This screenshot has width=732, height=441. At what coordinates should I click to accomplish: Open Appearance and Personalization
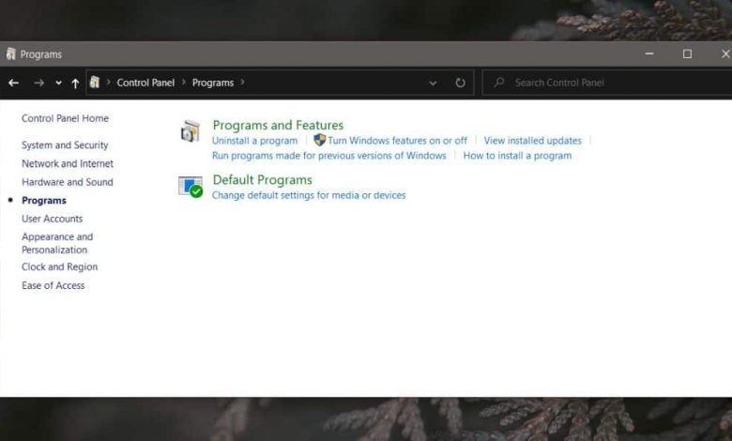click(x=57, y=243)
